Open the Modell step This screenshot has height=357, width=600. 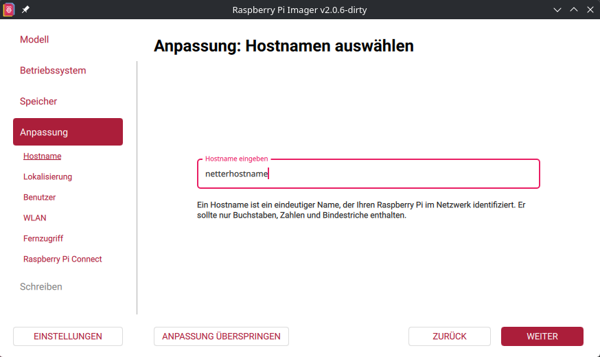click(34, 39)
